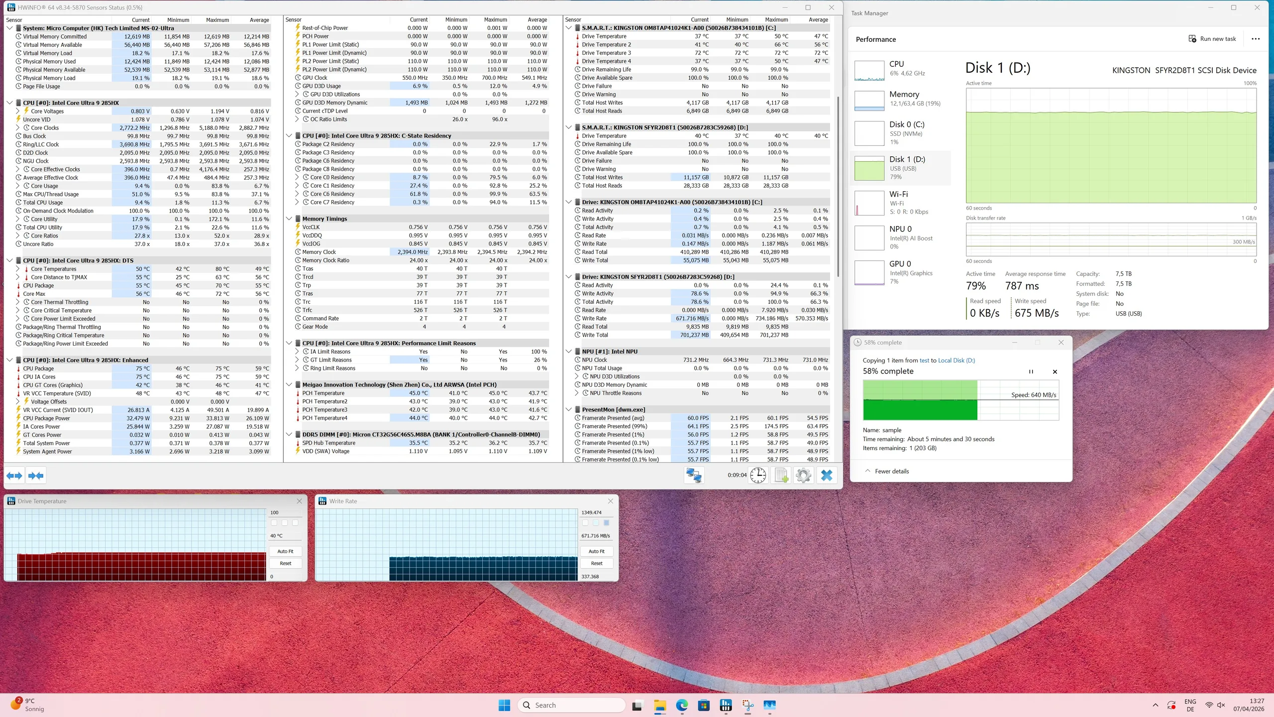
Task: Collapse the Memory Timings sensor group
Action: click(289, 219)
